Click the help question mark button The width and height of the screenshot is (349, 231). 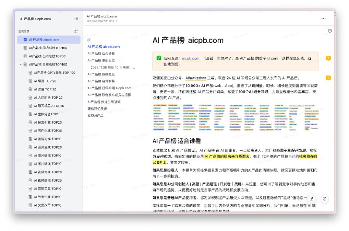coord(325,199)
